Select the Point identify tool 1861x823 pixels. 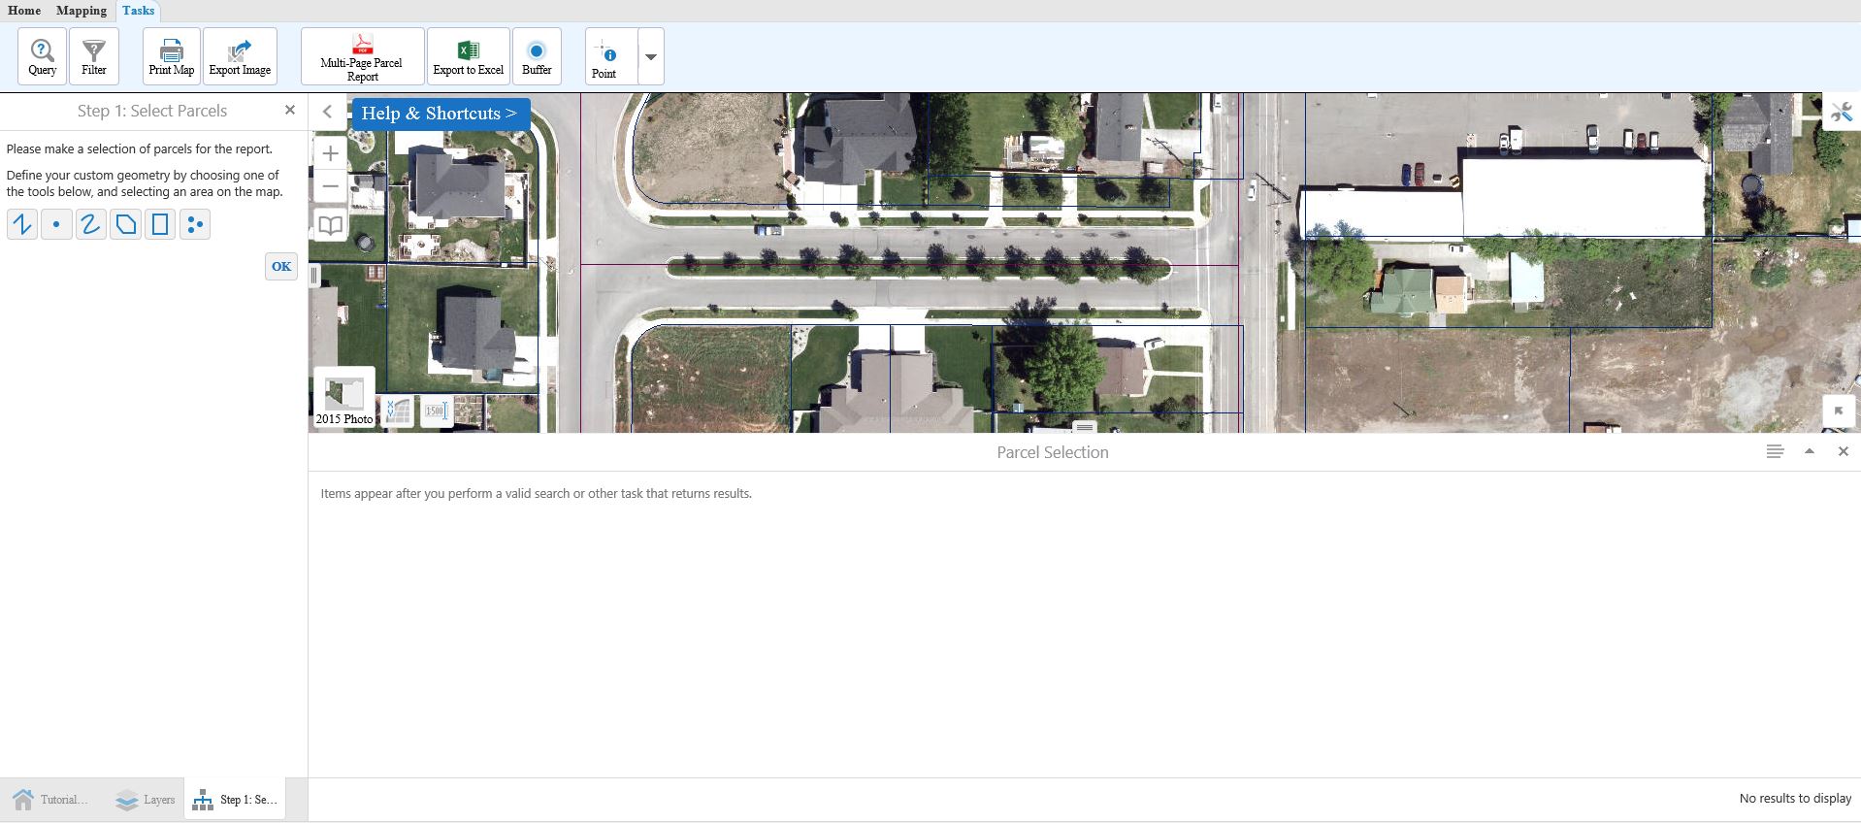click(611, 56)
